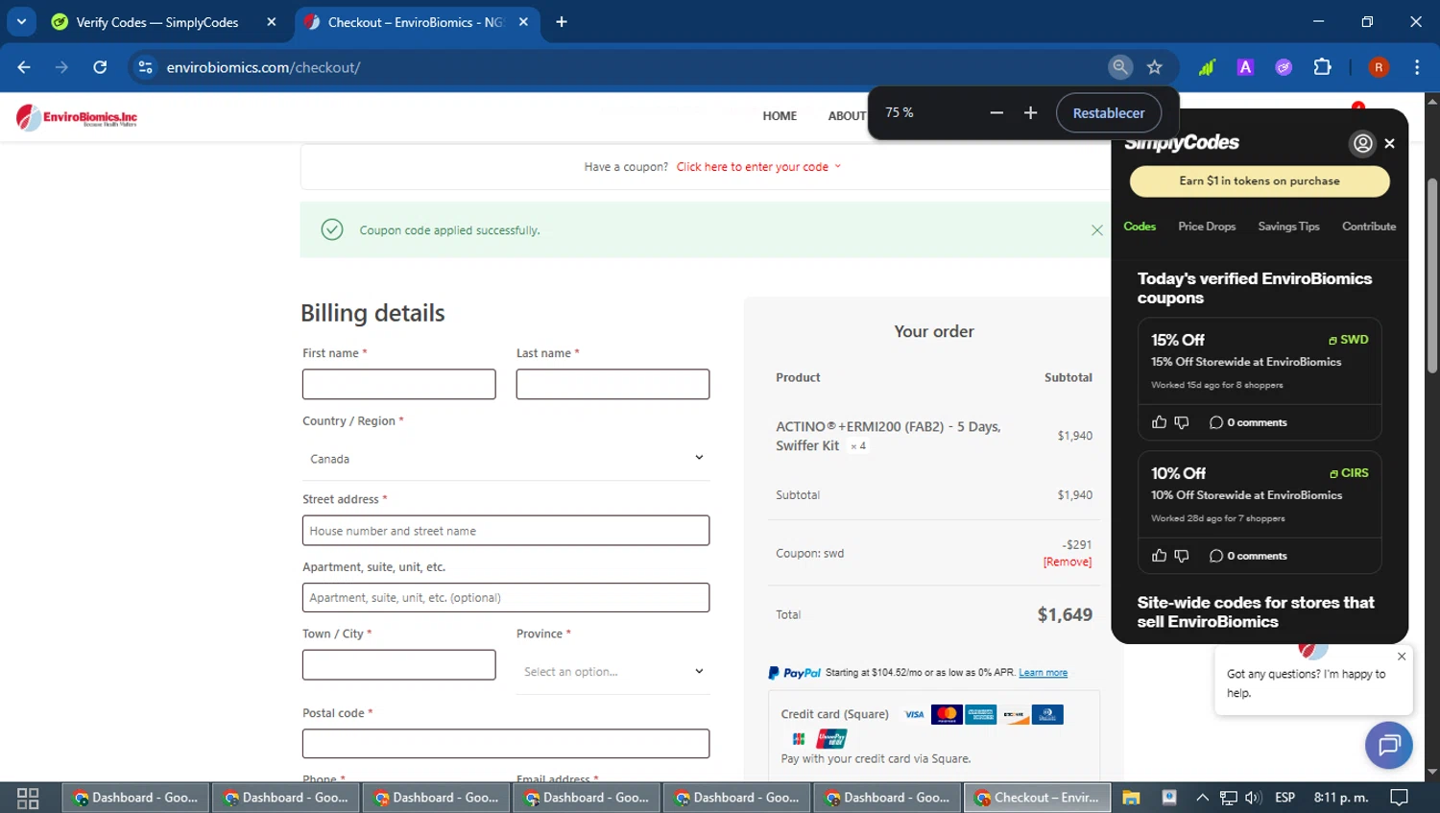The image size is (1440, 813).
Task: Switch to Checkout – Envir... taskbar window
Action: (1037, 798)
